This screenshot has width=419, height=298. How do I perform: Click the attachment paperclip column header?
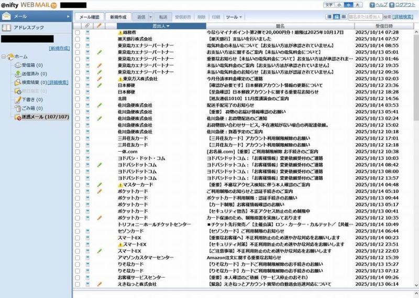coord(87,26)
